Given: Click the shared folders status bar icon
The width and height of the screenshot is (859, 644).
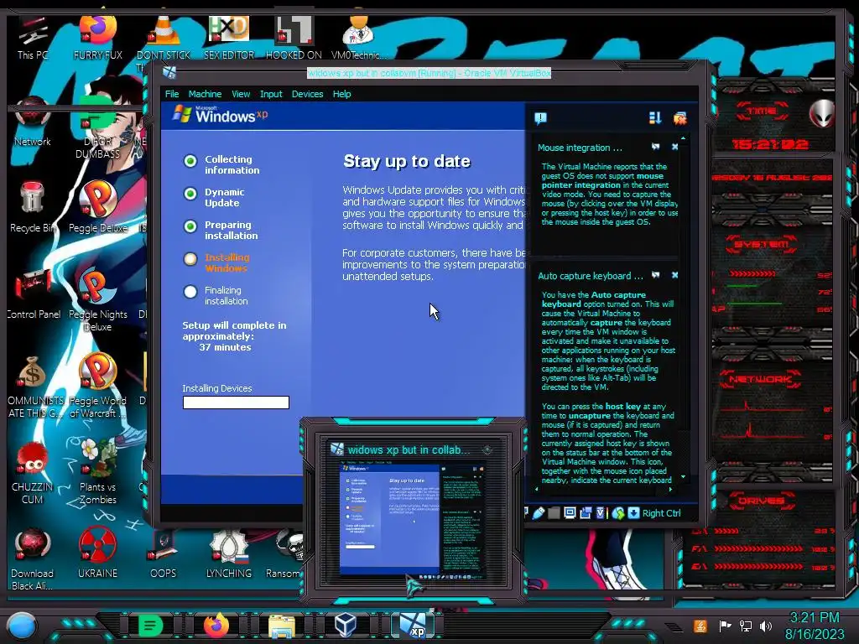Looking at the screenshot, I should [554, 513].
